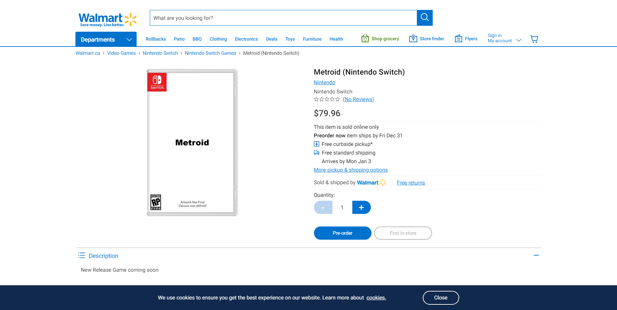The image size is (617, 310).
Task: Click the Nintendo brand link
Action: tap(325, 83)
